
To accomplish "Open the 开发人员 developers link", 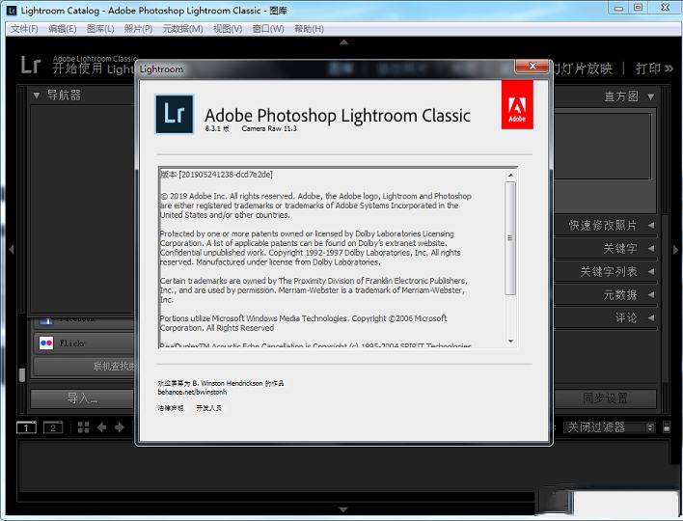I will (208, 408).
